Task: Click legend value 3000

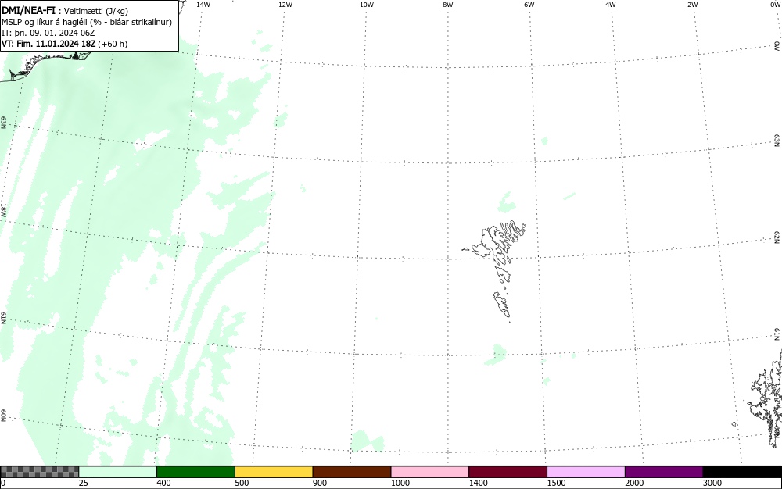Action: (712, 483)
